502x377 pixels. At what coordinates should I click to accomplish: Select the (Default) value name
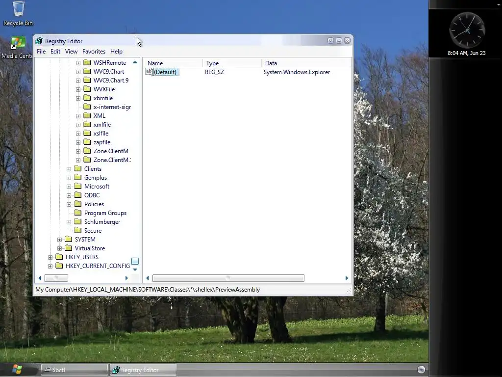(165, 72)
